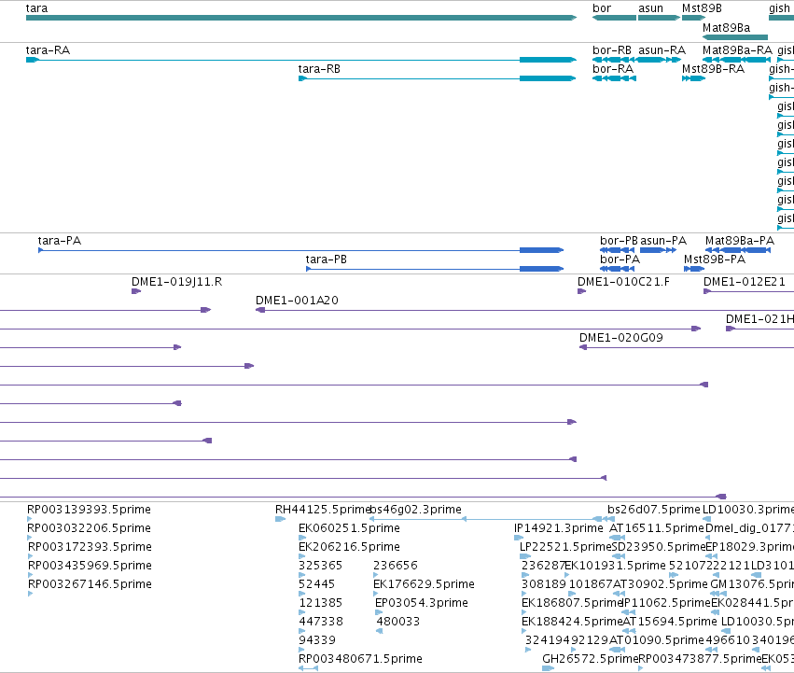The width and height of the screenshot is (794, 673).
Task: Select the bor-RA transcript label
Action: click(x=613, y=69)
